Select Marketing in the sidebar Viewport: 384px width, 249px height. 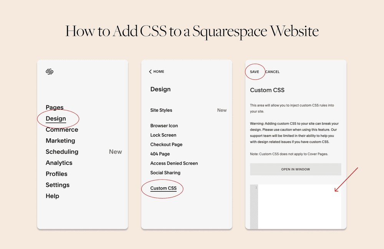click(60, 141)
